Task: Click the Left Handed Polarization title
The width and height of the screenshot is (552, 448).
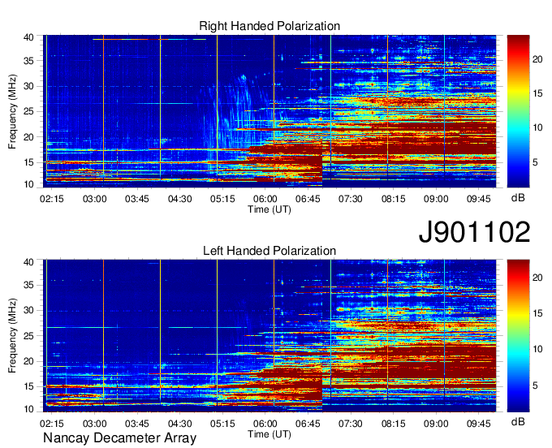Action: coord(270,251)
